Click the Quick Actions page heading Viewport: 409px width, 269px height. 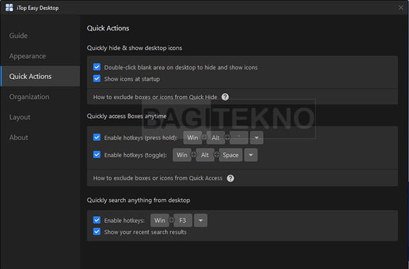coord(108,28)
